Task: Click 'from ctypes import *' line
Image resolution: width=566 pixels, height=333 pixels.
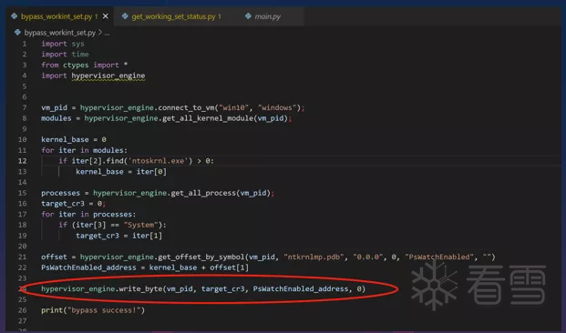Action: (x=85, y=66)
